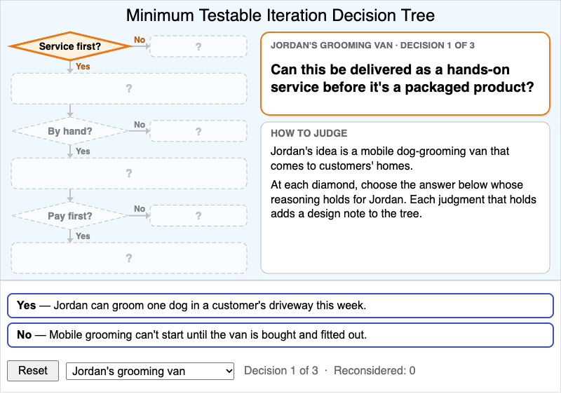Click the orange 'Yes' label under Service first
Image resolution: width=561 pixels, height=394 pixels.
(83, 67)
